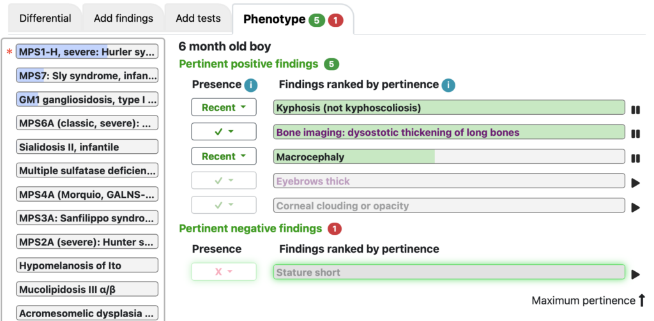654x321 pixels.
Task: Resume the Eyebrows thick finding
Action: 635,183
